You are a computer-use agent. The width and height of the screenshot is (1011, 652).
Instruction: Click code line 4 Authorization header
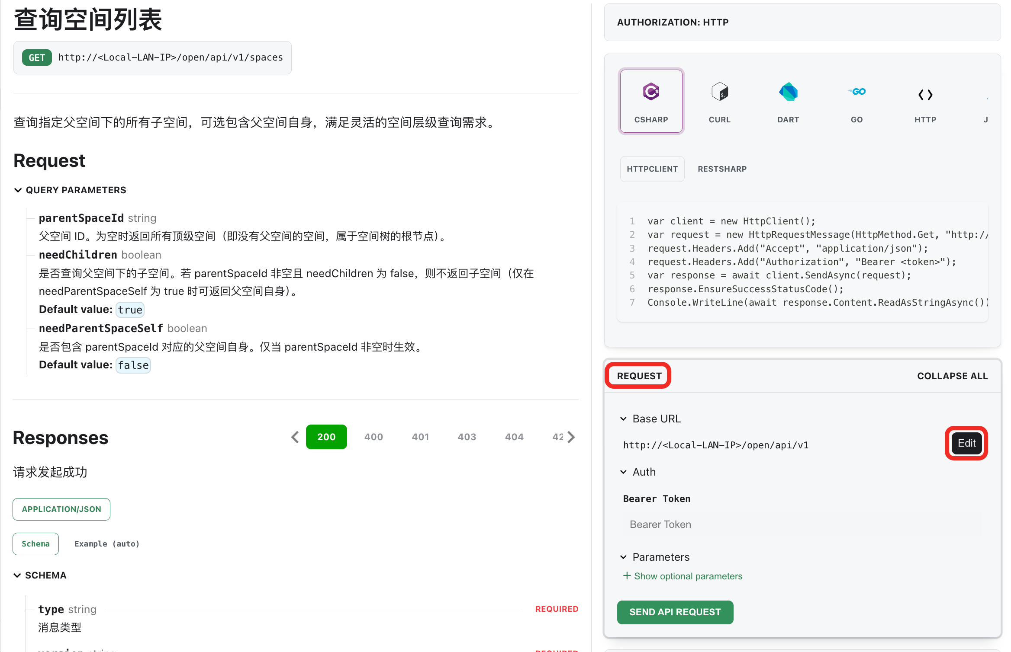[802, 262]
